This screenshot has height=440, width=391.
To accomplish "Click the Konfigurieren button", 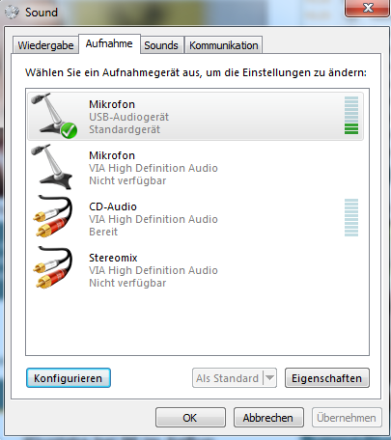I will pos(69,378).
